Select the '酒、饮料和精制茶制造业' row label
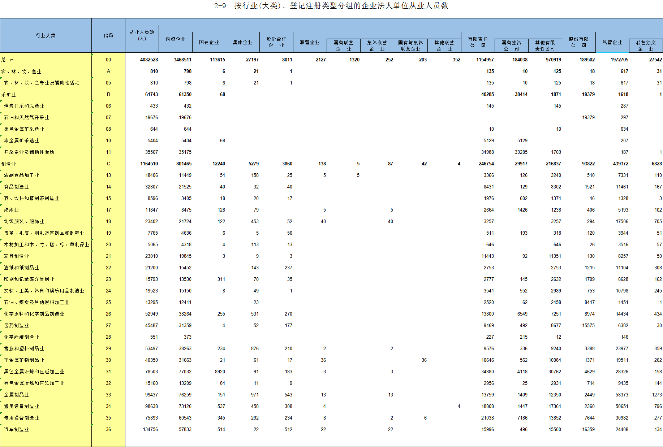 pyautogui.click(x=31, y=198)
